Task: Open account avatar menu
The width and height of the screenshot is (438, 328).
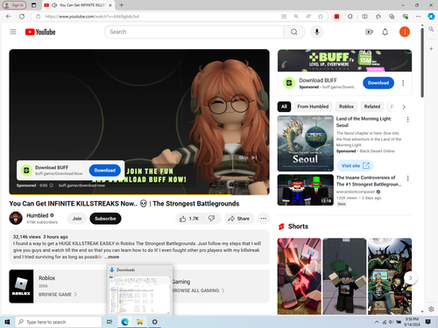Action: [x=405, y=31]
